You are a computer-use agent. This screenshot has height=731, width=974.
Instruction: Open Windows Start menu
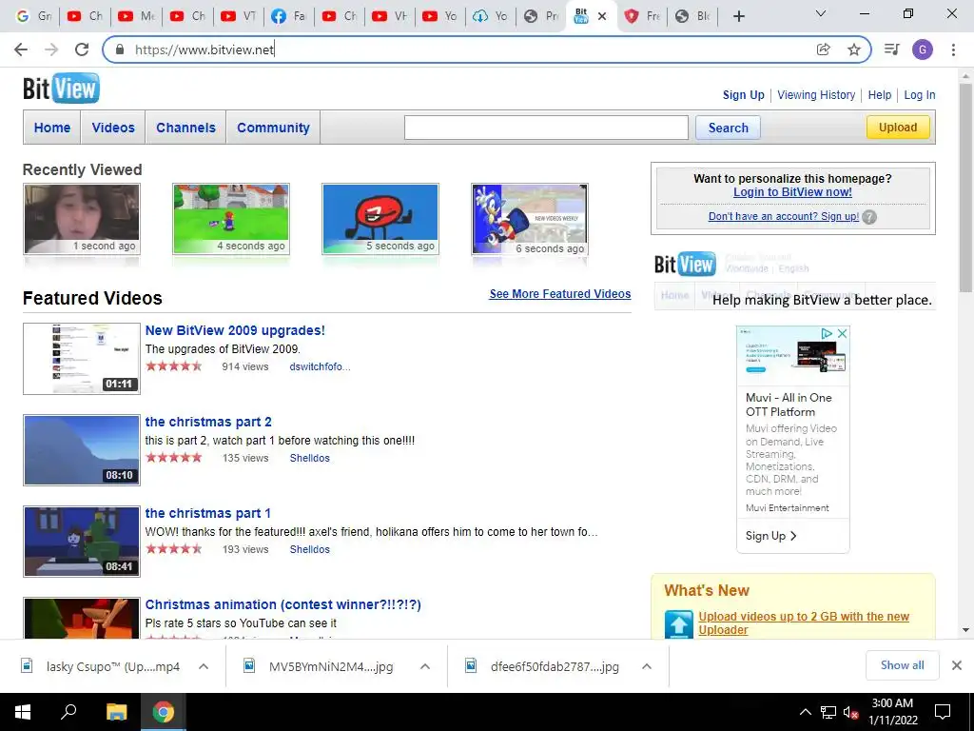pos(23,712)
